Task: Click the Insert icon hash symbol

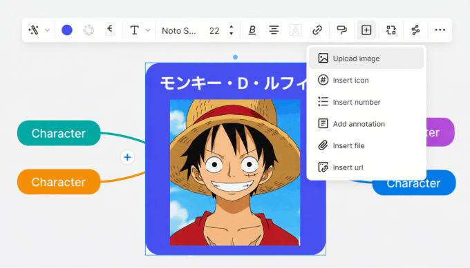Action: 323,80
